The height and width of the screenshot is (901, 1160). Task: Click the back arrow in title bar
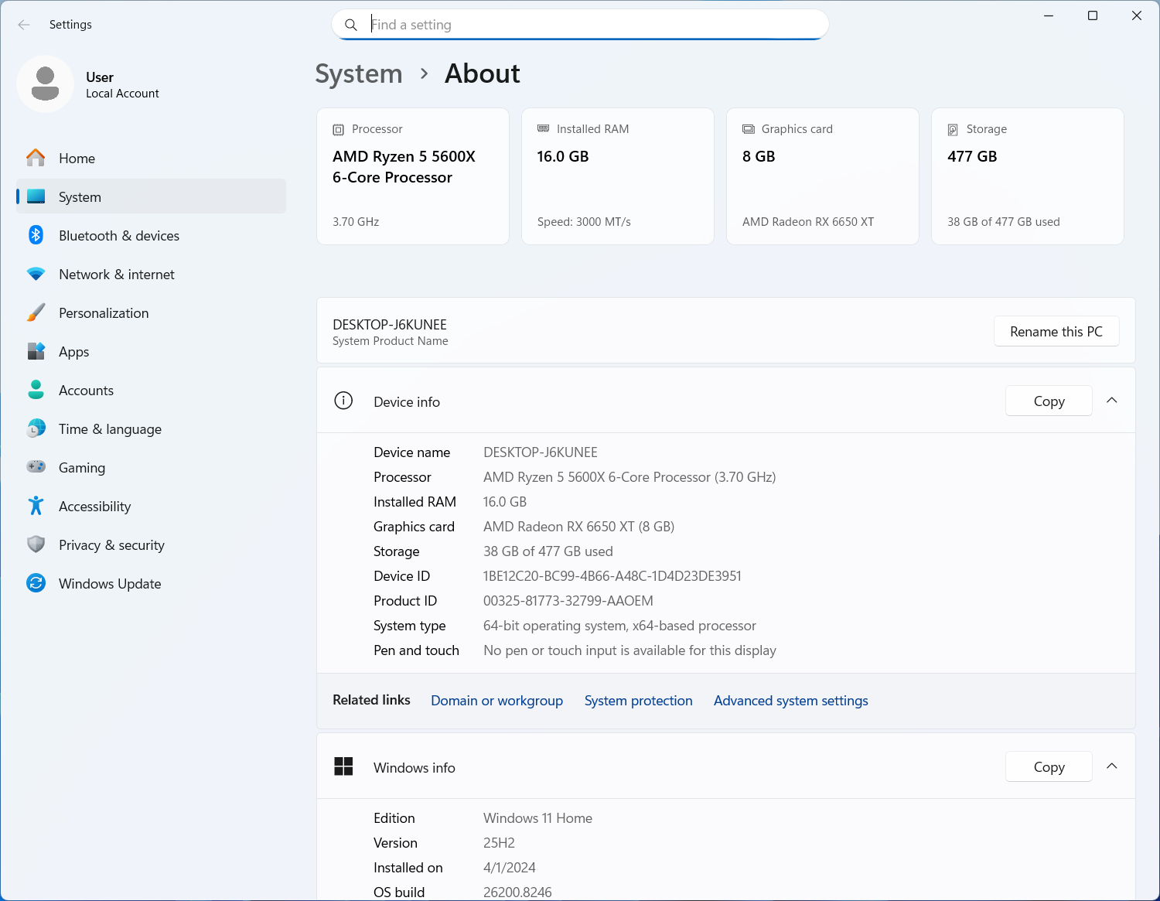pos(24,25)
